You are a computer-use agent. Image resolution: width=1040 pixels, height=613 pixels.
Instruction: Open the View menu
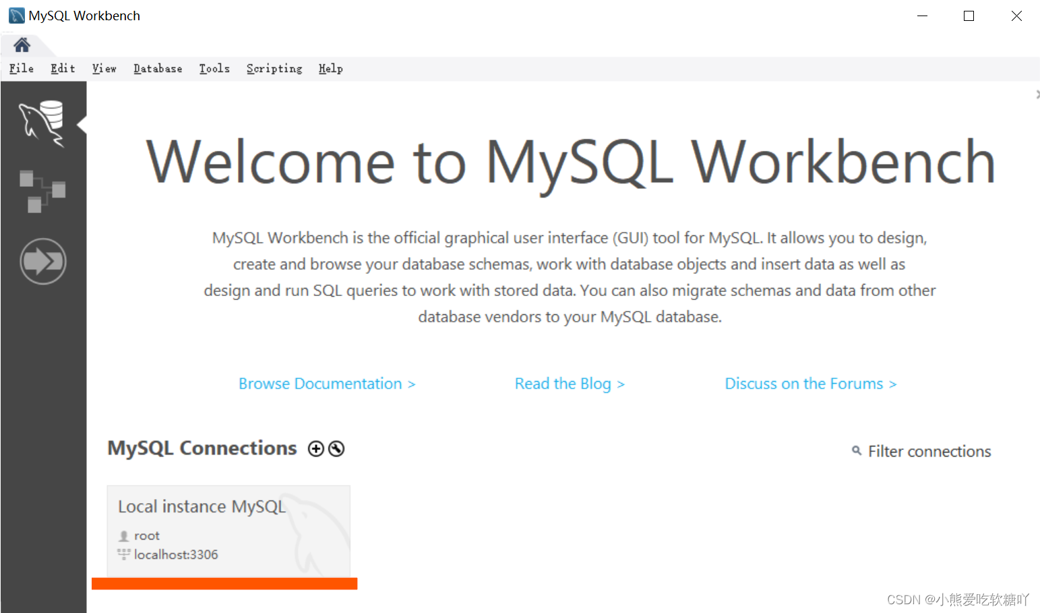(104, 69)
